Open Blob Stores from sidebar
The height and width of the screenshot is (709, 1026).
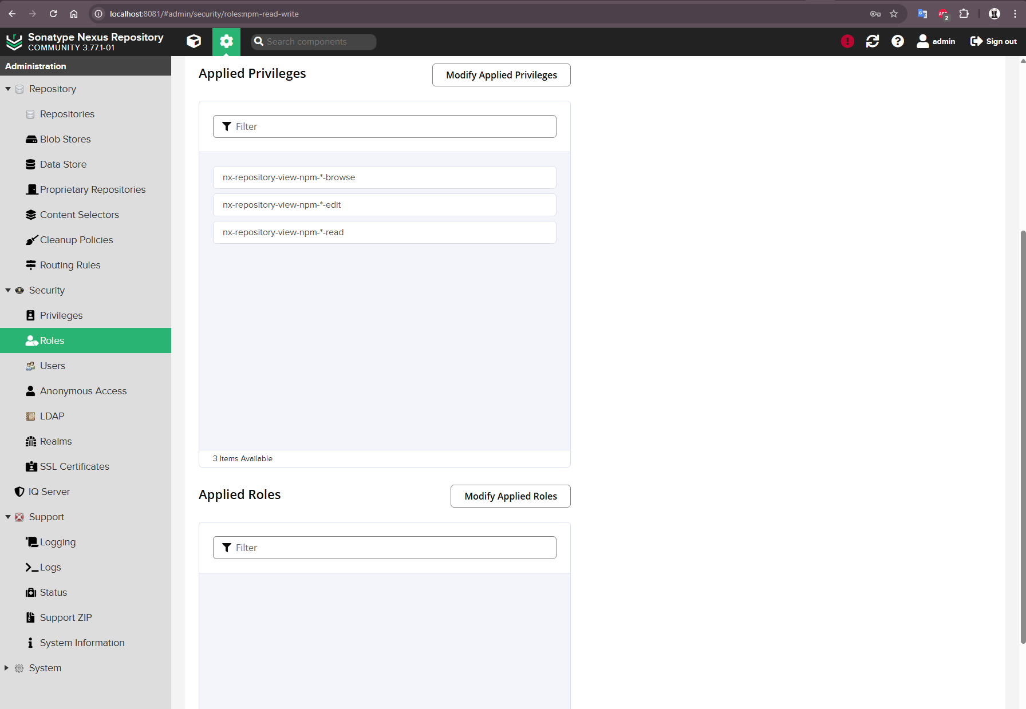point(65,139)
